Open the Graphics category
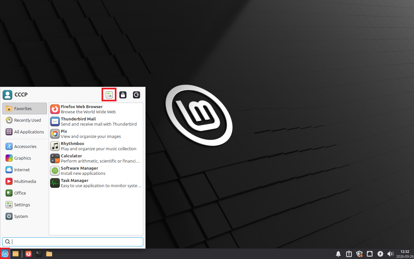Viewport: 414px width, 259px height. 25,158
